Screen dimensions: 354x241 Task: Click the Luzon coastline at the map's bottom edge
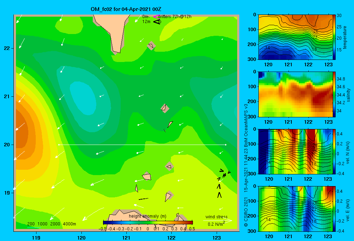click(126, 215)
